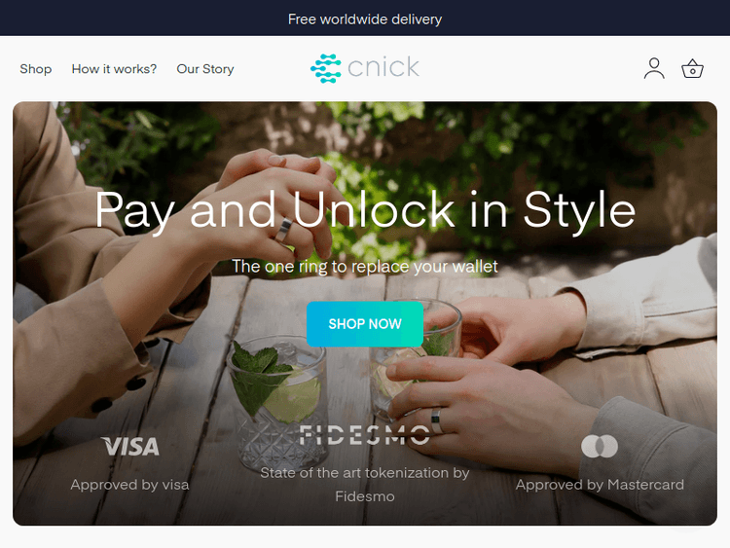Image resolution: width=730 pixels, height=548 pixels.
Task: Go to Our Story page
Action: pyautogui.click(x=205, y=69)
